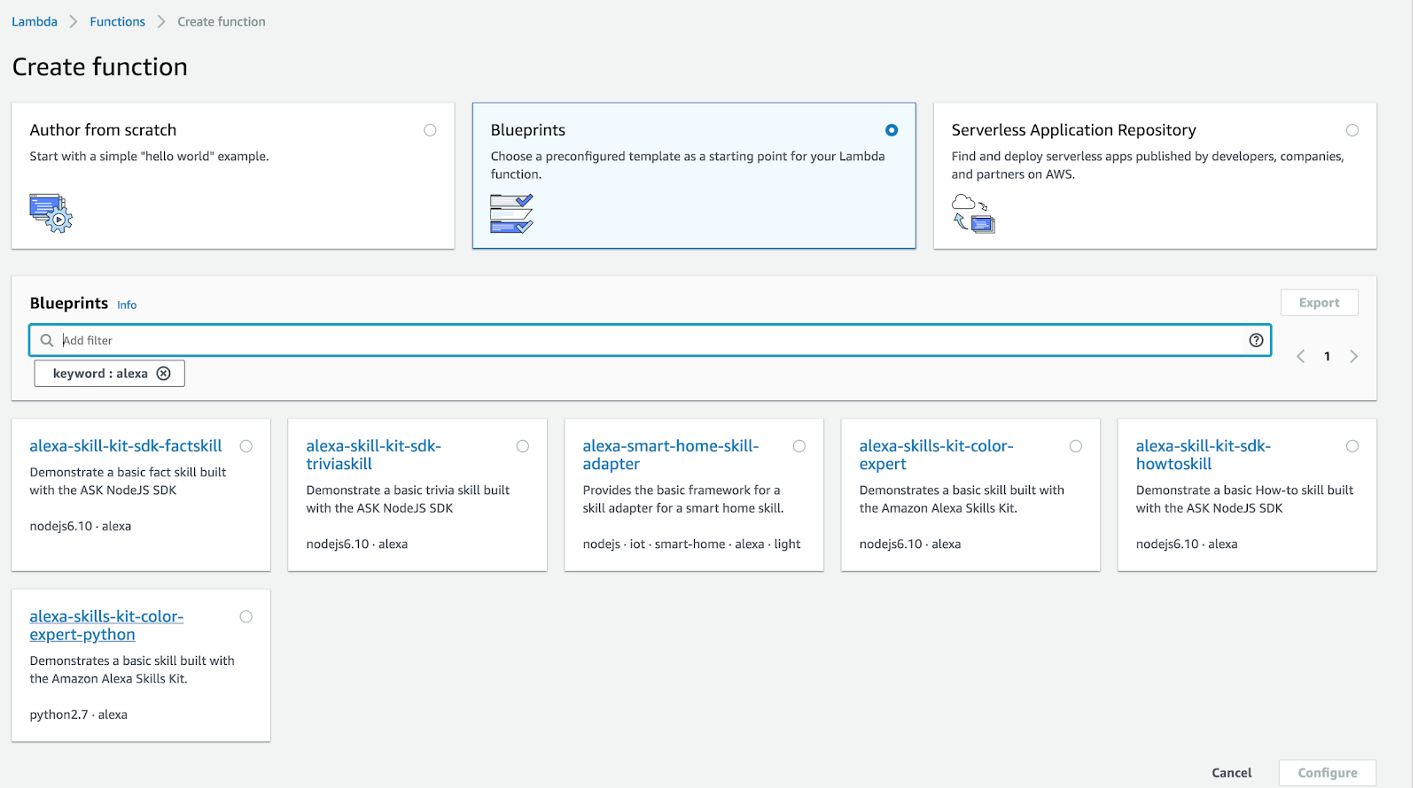Open the alexa-skill-kit-sdk-factskill link
This screenshot has height=788, width=1418.
pyautogui.click(x=126, y=446)
